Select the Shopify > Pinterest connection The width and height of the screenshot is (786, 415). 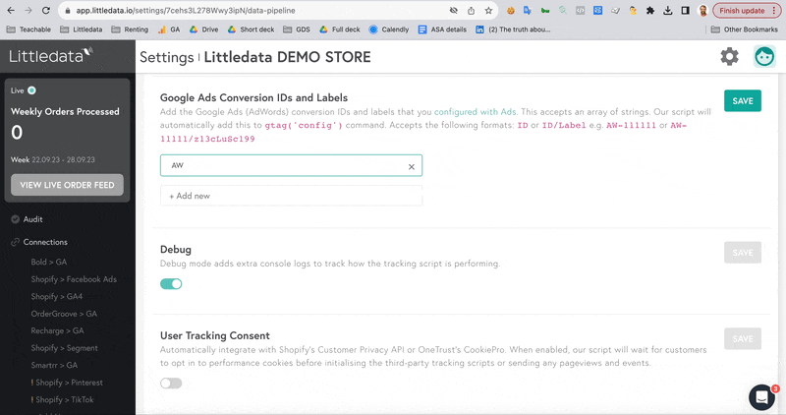[x=67, y=383]
